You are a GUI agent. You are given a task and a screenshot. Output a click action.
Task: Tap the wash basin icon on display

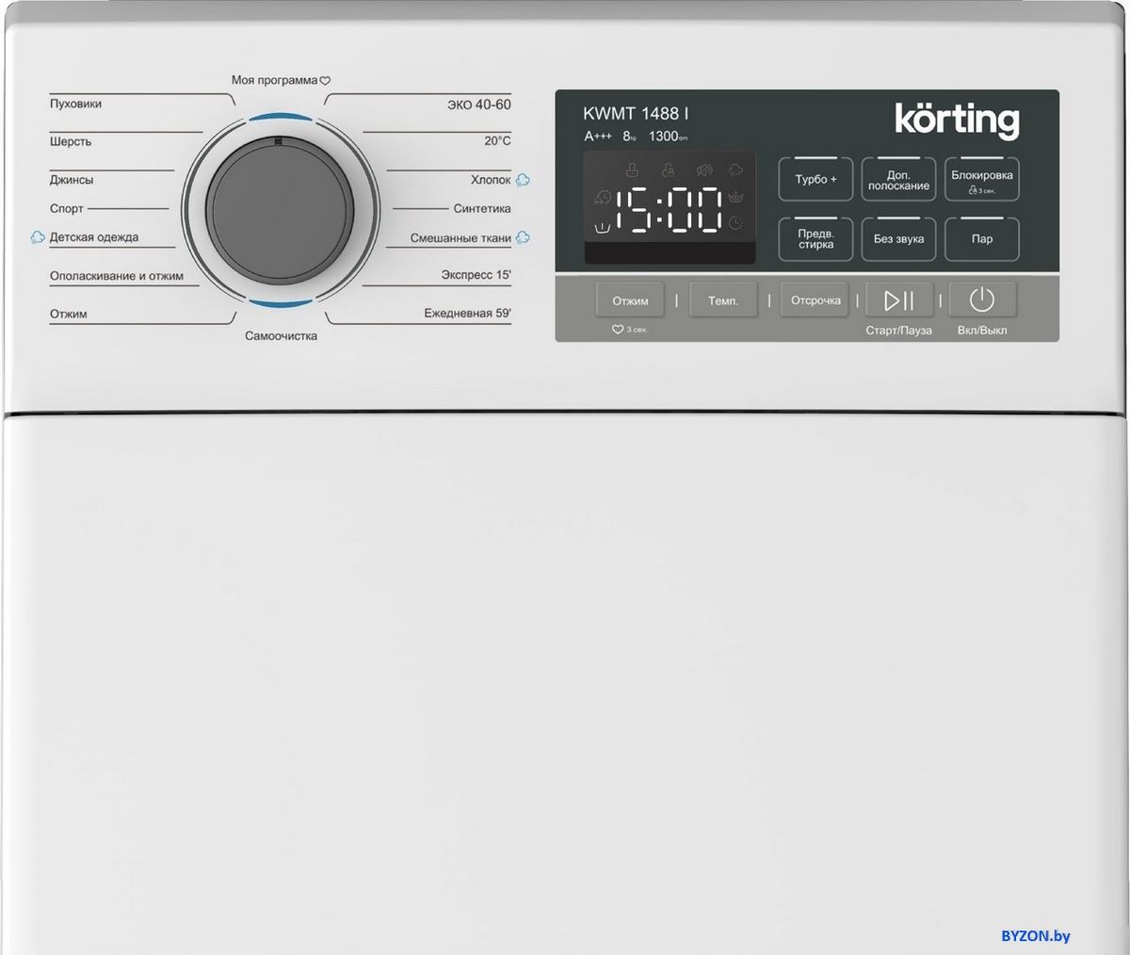click(x=602, y=226)
